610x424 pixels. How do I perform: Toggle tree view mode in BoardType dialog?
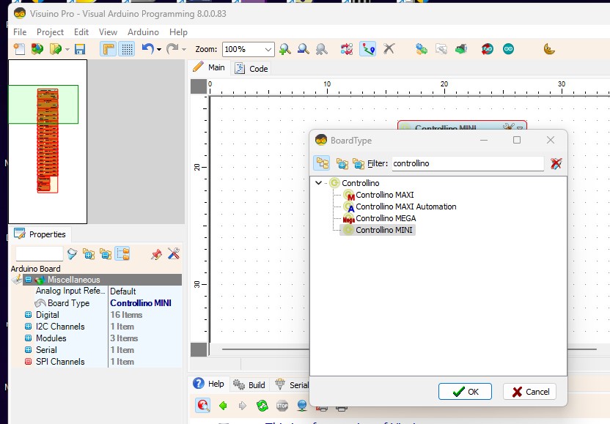322,163
